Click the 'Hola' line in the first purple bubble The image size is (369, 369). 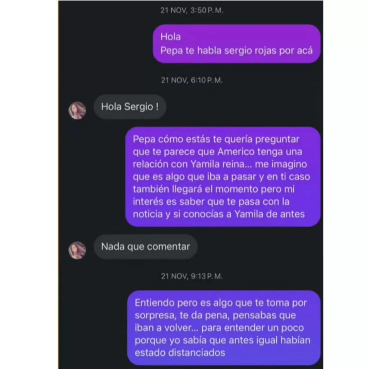[170, 37]
